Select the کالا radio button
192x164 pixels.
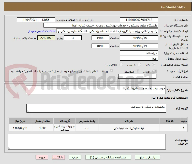[154, 65]
